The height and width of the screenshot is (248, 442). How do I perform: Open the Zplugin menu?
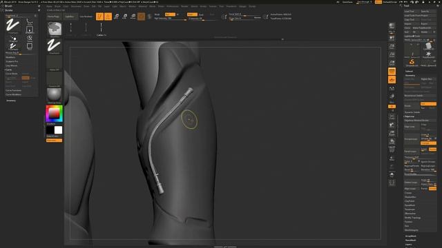point(242,6)
